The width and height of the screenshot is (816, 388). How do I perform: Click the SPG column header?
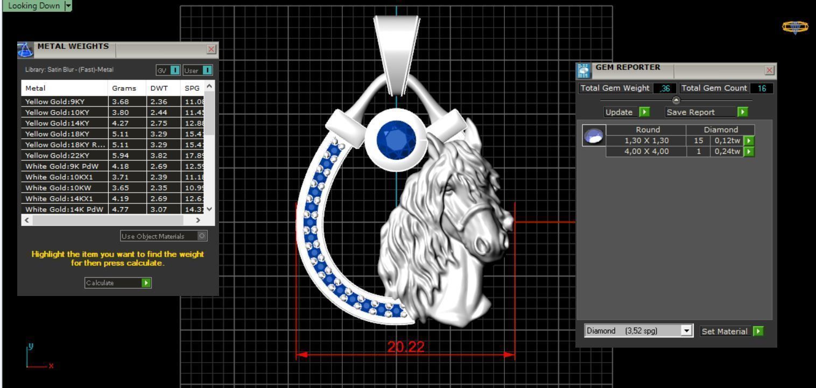coord(193,88)
